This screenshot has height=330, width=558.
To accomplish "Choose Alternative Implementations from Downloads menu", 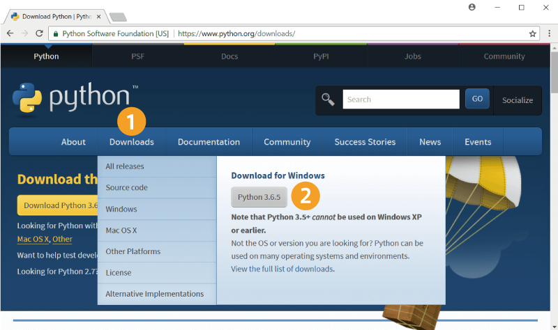I will [x=157, y=294].
